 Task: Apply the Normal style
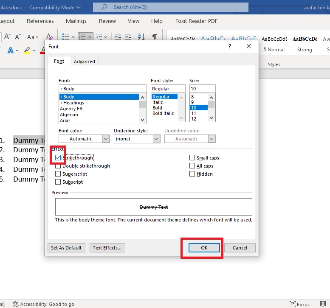coord(274,44)
